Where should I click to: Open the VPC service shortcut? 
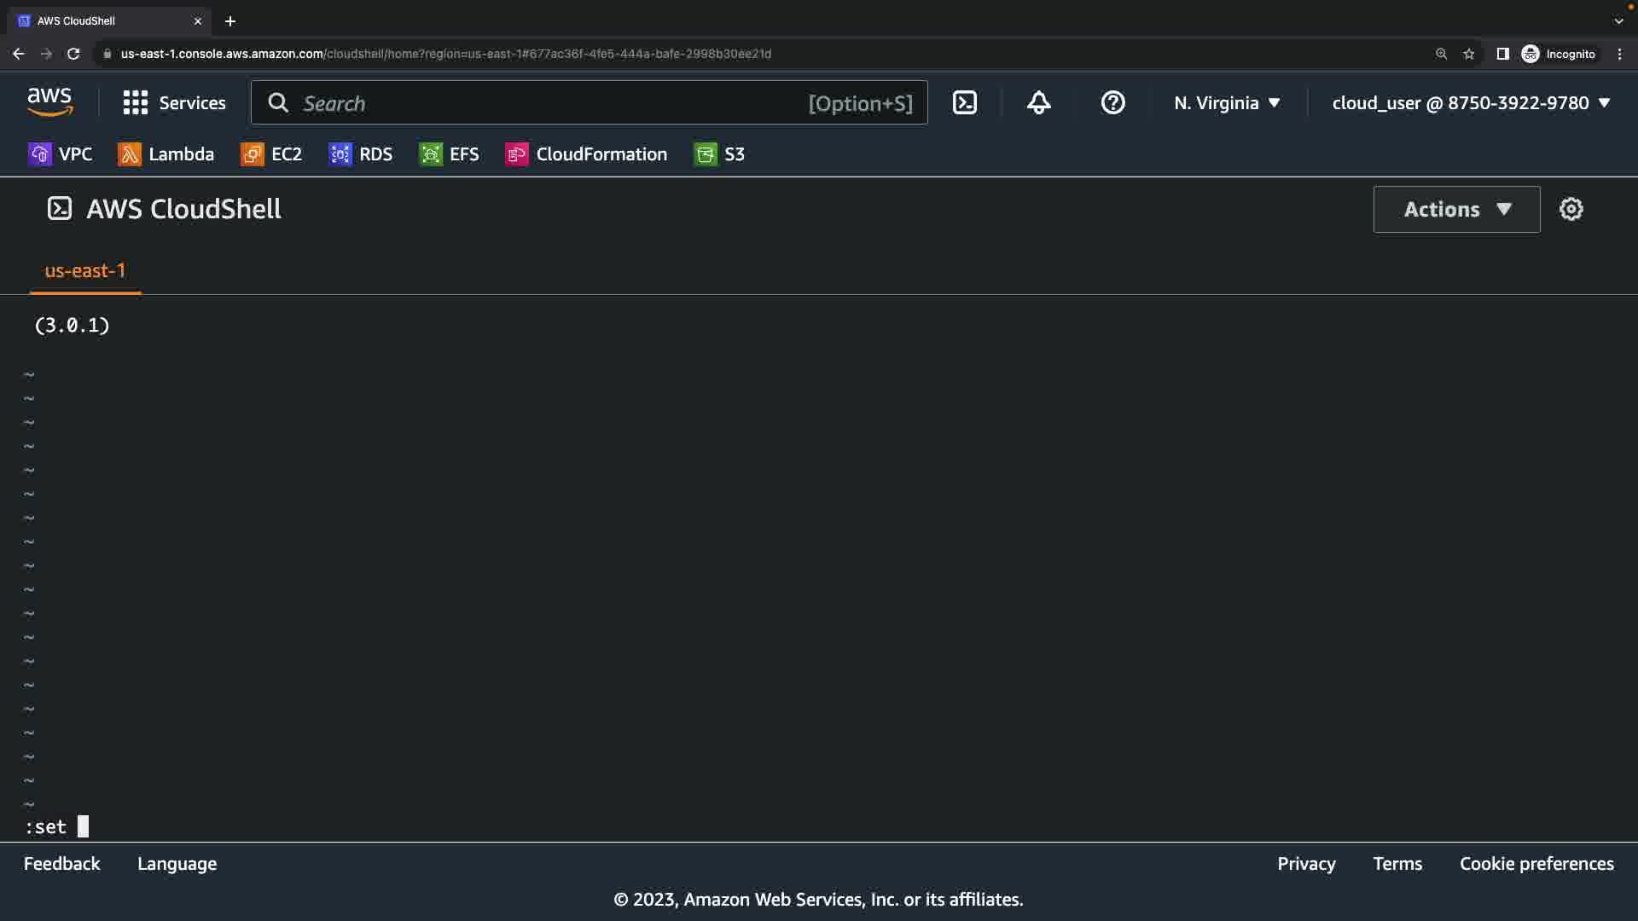click(61, 154)
